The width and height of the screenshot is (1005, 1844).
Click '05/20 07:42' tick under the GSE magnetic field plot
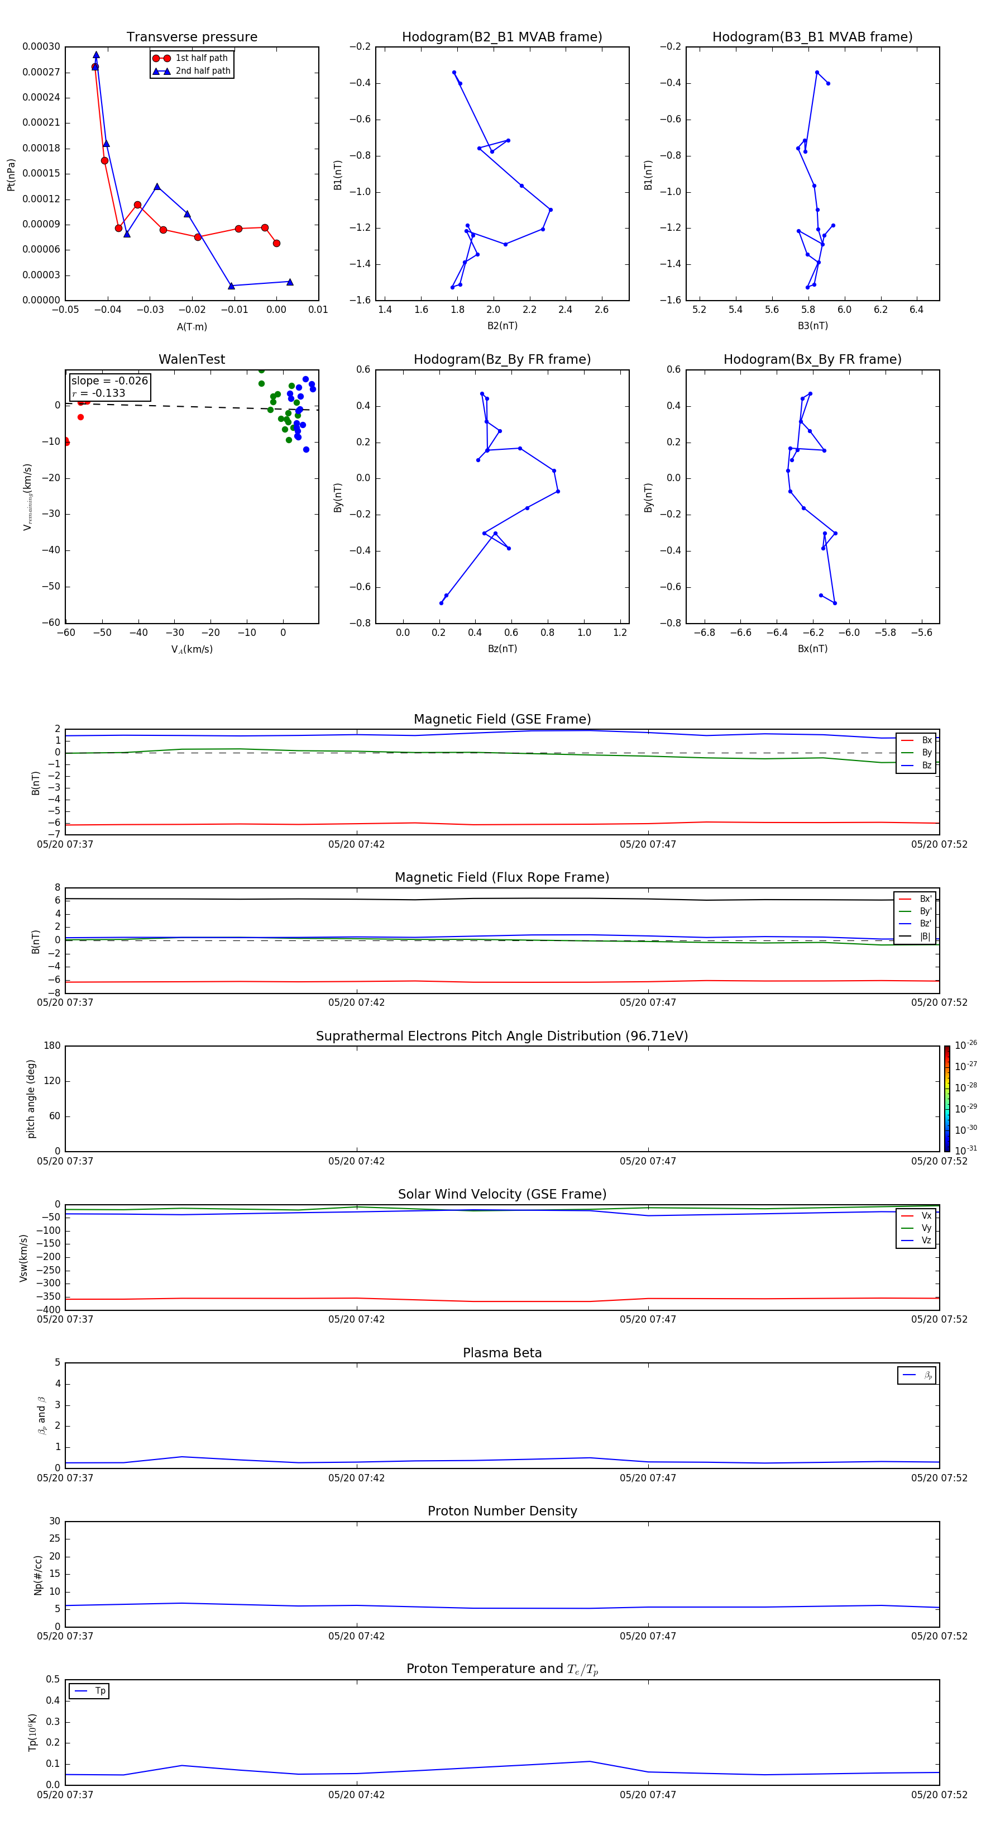(x=356, y=844)
